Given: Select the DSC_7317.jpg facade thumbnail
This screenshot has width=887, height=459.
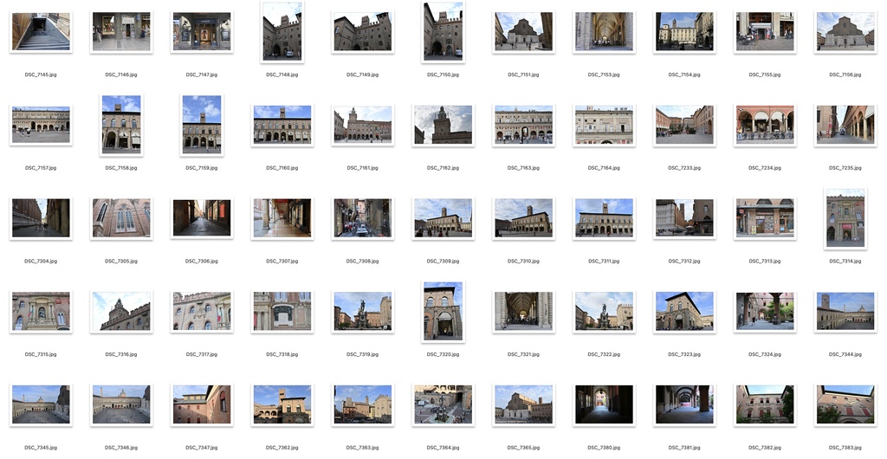Looking at the screenshot, I should (x=202, y=312).
